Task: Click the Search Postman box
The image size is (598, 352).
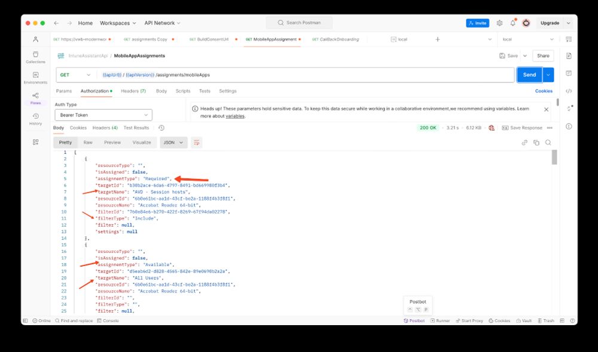Action: coord(300,23)
